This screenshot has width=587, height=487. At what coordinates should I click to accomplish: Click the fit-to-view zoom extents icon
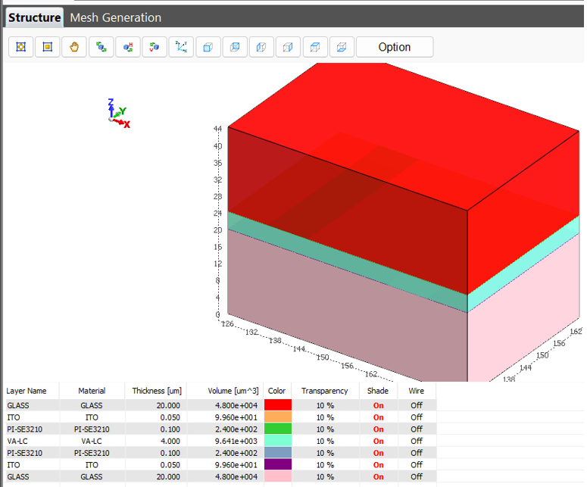(20, 47)
